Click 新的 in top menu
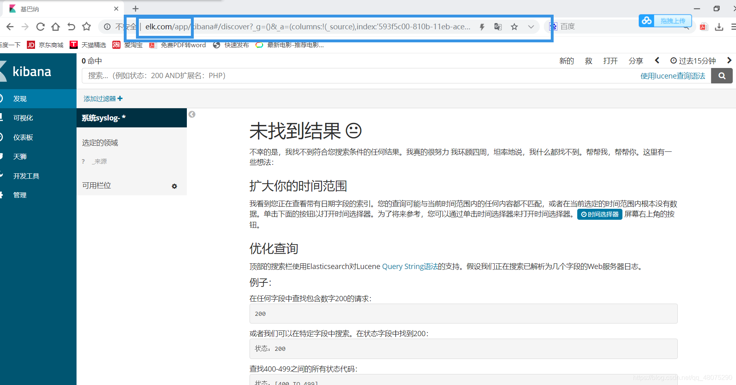736x385 pixels. [x=566, y=61]
